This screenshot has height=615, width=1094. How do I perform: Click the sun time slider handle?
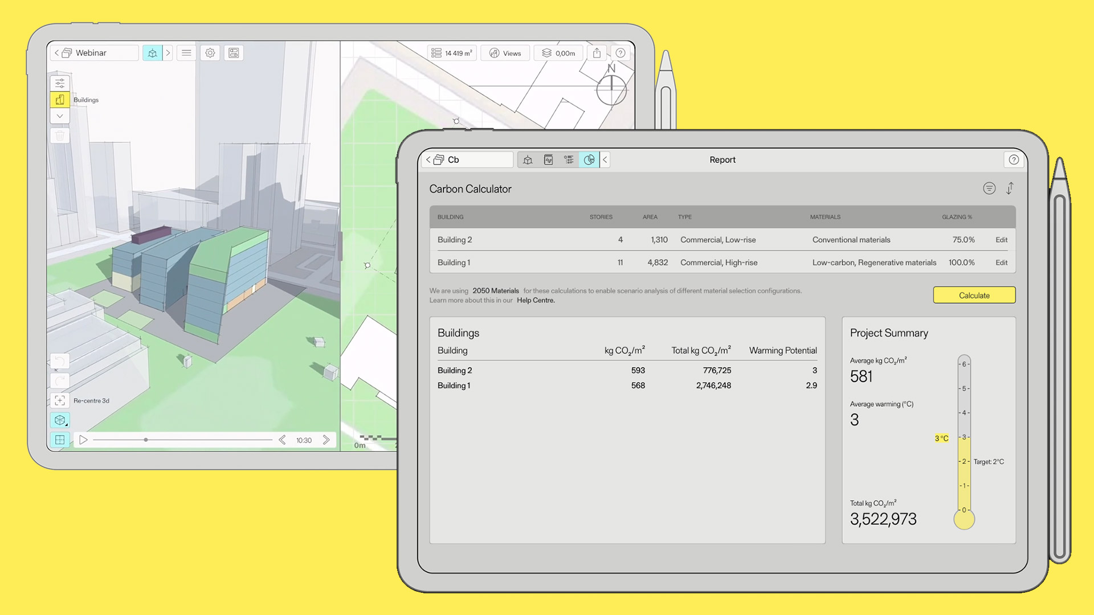pos(146,440)
